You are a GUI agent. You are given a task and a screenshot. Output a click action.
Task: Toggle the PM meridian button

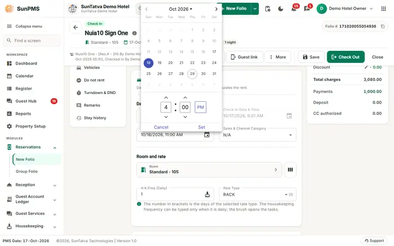tap(200, 107)
